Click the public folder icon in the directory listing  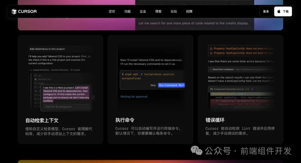pyautogui.click(x=36, y=83)
